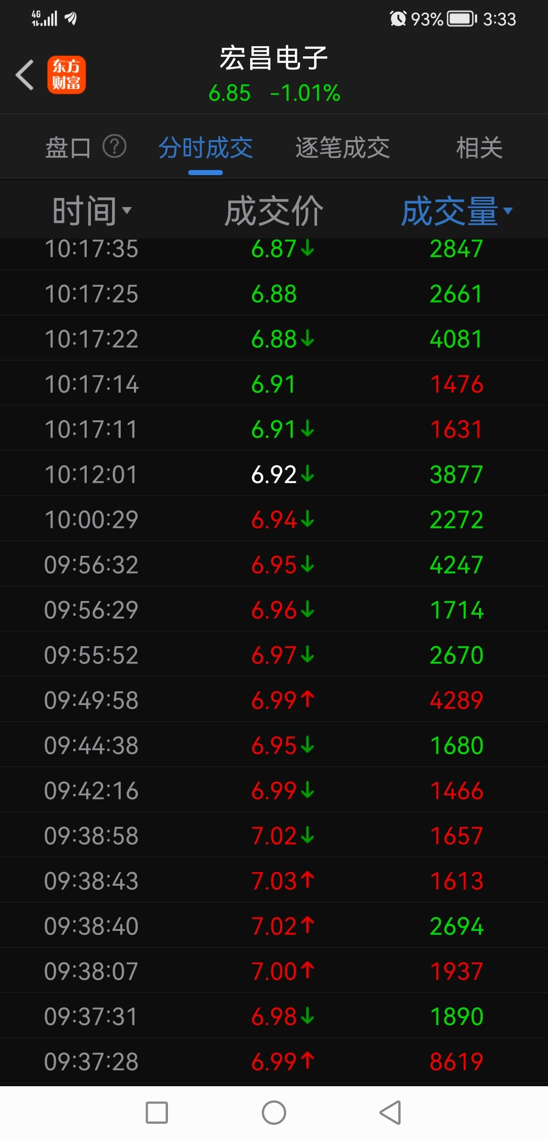Screen dimensions: 548x1139
Task: Tap the Android back triangle button
Action: click(x=391, y=1113)
